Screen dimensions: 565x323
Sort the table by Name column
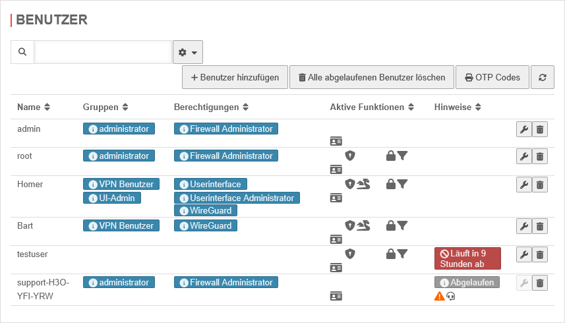(x=34, y=107)
